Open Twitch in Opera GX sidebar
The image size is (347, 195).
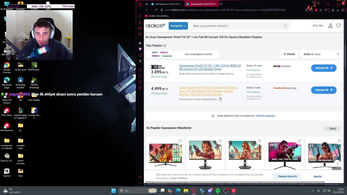140,49
